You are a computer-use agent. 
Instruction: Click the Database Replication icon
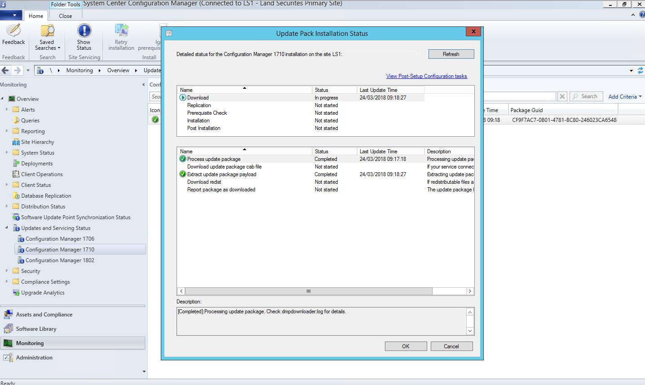(16, 195)
